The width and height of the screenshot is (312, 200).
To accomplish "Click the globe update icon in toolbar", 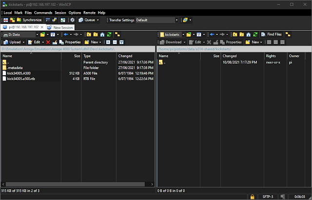I will click(185, 20).
